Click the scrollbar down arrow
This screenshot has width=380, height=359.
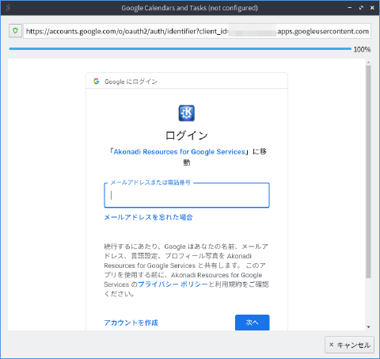click(x=368, y=327)
